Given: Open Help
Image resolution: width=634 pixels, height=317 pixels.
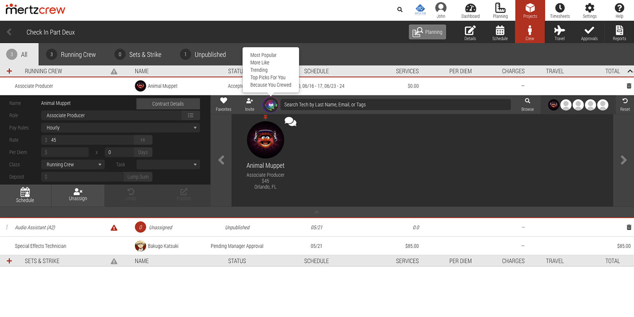Looking at the screenshot, I should click(x=619, y=10).
